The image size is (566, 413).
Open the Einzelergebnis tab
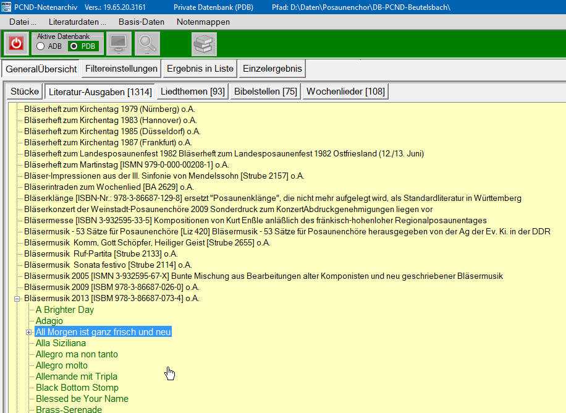pyautogui.click(x=272, y=69)
